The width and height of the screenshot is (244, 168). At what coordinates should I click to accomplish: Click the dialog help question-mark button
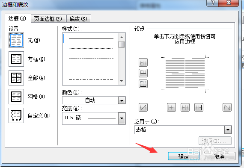click(213, 3)
